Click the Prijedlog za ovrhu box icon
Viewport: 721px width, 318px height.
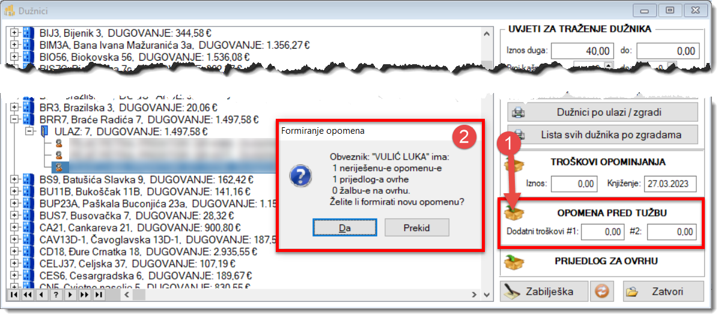click(514, 262)
